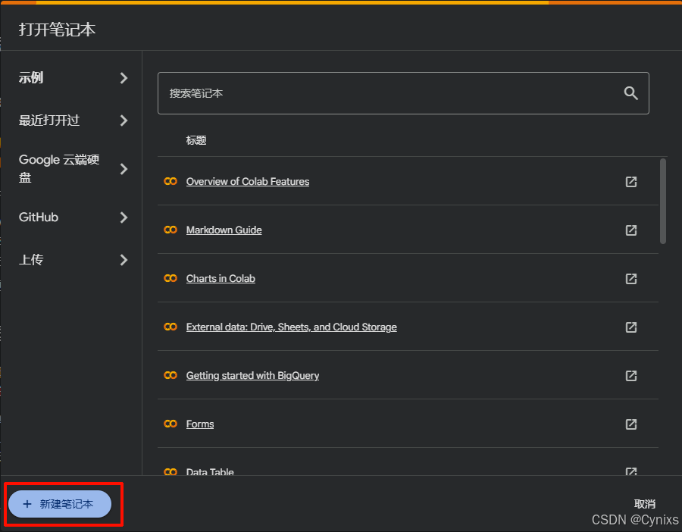Expand the 示例 chevron arrow
This screenshot has height=532, width=682.
coord(124,78)
